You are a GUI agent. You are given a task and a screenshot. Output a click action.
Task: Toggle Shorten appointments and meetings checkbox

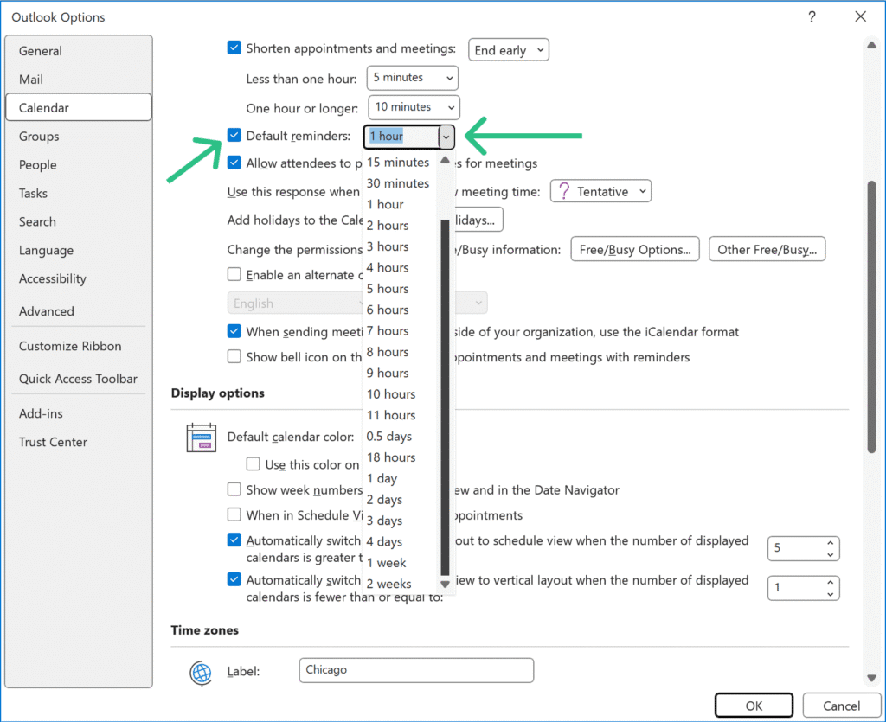pos(234,48)
